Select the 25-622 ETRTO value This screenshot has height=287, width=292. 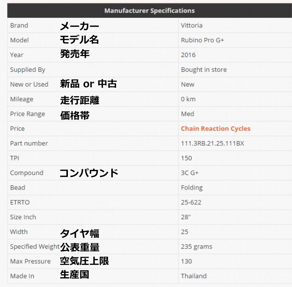(191, 203)
